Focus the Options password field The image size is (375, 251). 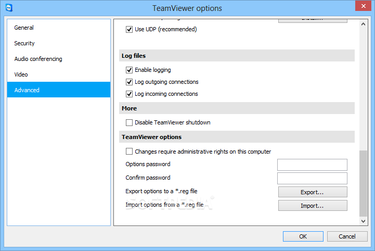tap(312, 165)
